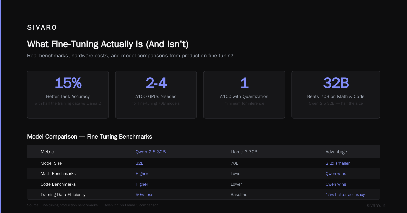
Task: Click the large "2-4" stat number
Action: click(156, 83)
